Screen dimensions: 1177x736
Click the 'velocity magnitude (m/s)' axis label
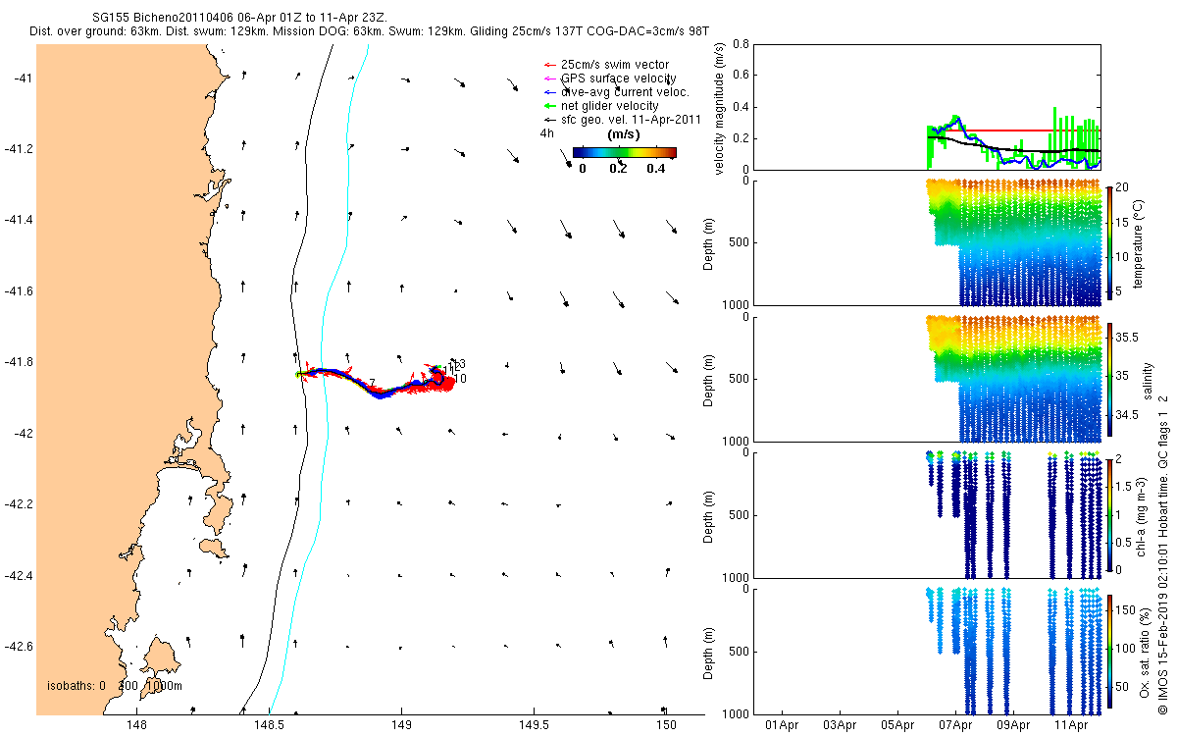[x=720, y=108]
